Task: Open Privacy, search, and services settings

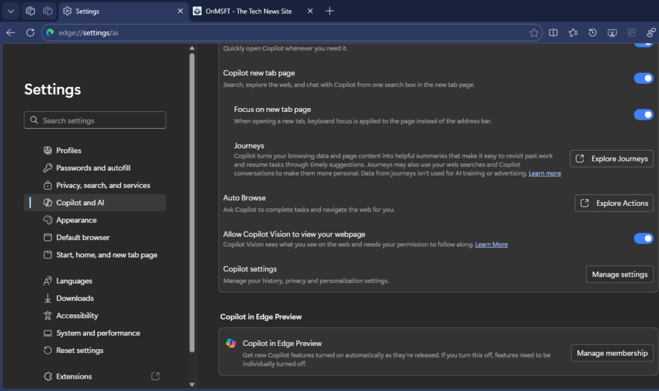Action: coord(103,185)
